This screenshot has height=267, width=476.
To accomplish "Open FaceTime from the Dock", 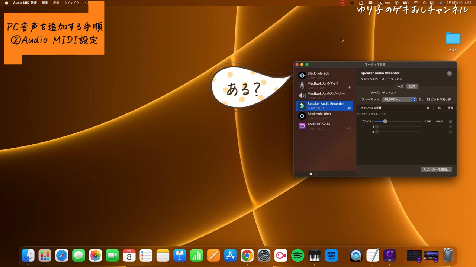I will 112,256.
